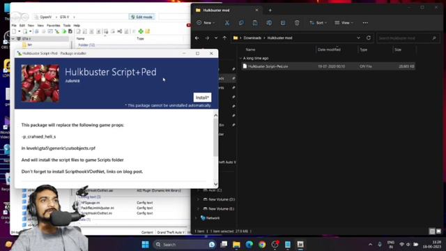The width and height of the screenshot is (446, 251).
Task: Select FPSgauge.ini in OpenIV file list
Action: point(90,203)
